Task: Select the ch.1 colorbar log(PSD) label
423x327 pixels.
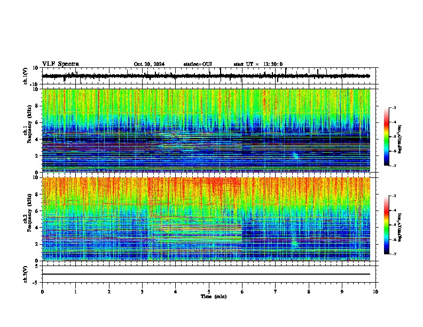Action: [400, 139]
